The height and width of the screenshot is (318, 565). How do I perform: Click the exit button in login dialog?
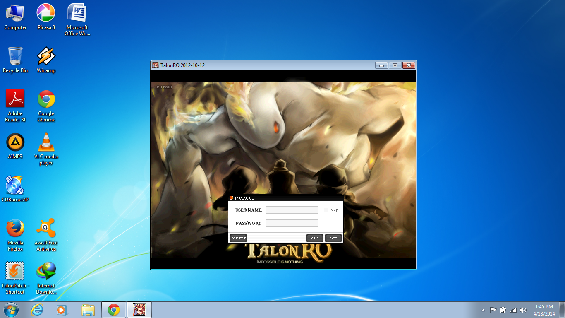click(x=333, y=238)
